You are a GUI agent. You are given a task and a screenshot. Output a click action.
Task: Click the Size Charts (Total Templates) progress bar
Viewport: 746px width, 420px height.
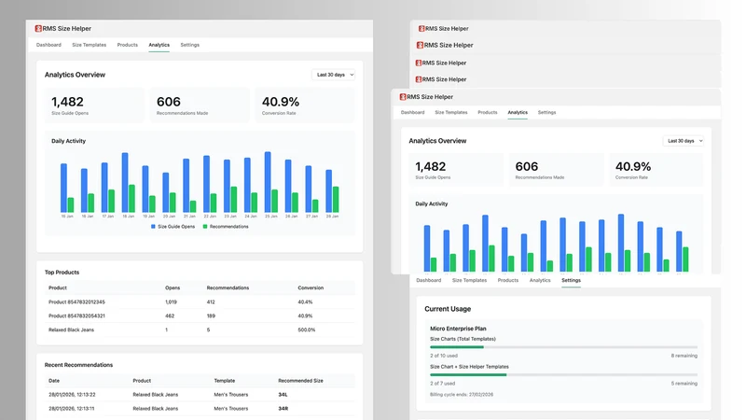pos(564,347)
